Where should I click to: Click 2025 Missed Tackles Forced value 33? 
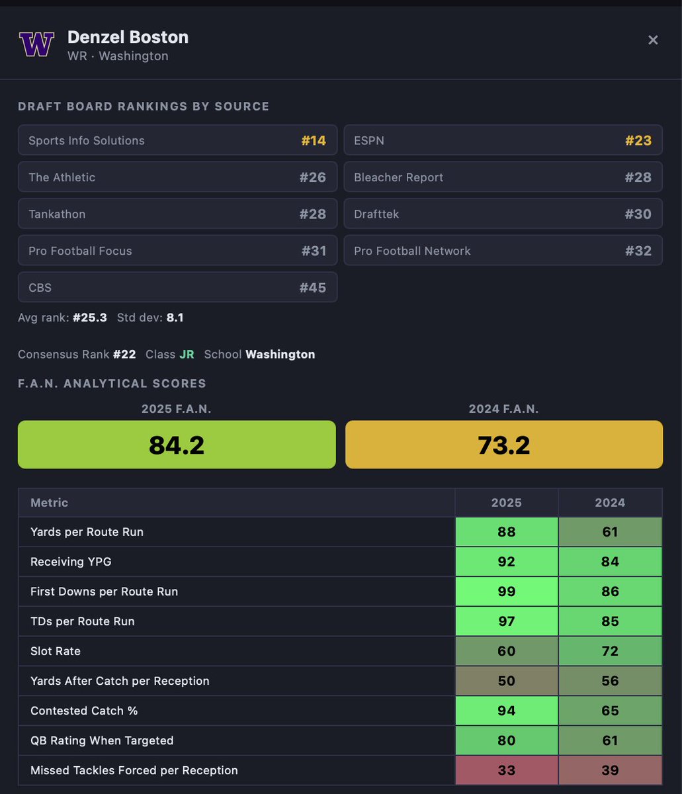[507, 770]
